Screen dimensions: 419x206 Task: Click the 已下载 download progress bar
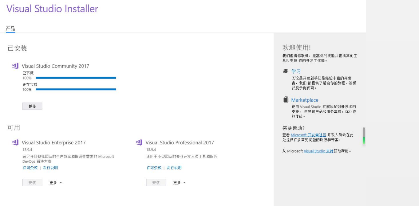[x=76, y=78]
